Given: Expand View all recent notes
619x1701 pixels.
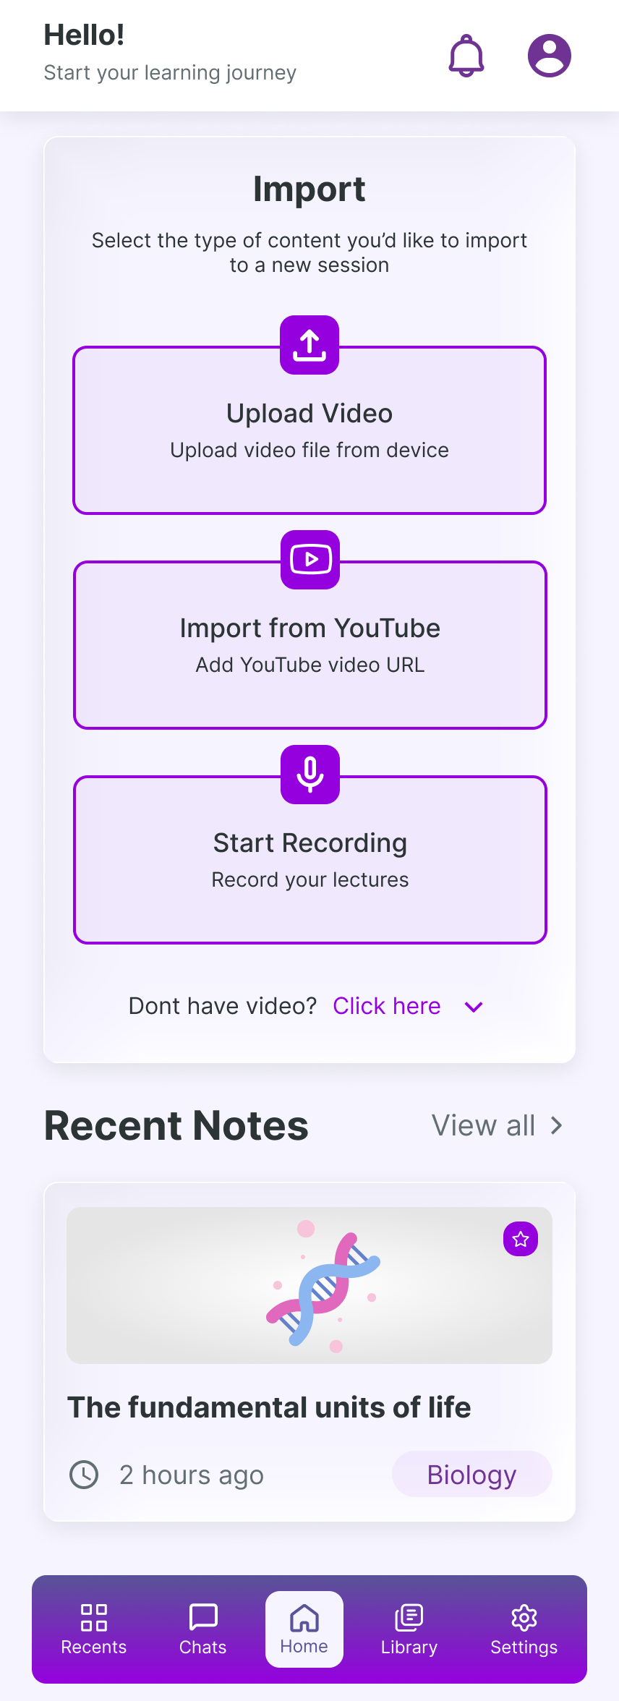Looking at the screenshot, I should point(498,1125).
